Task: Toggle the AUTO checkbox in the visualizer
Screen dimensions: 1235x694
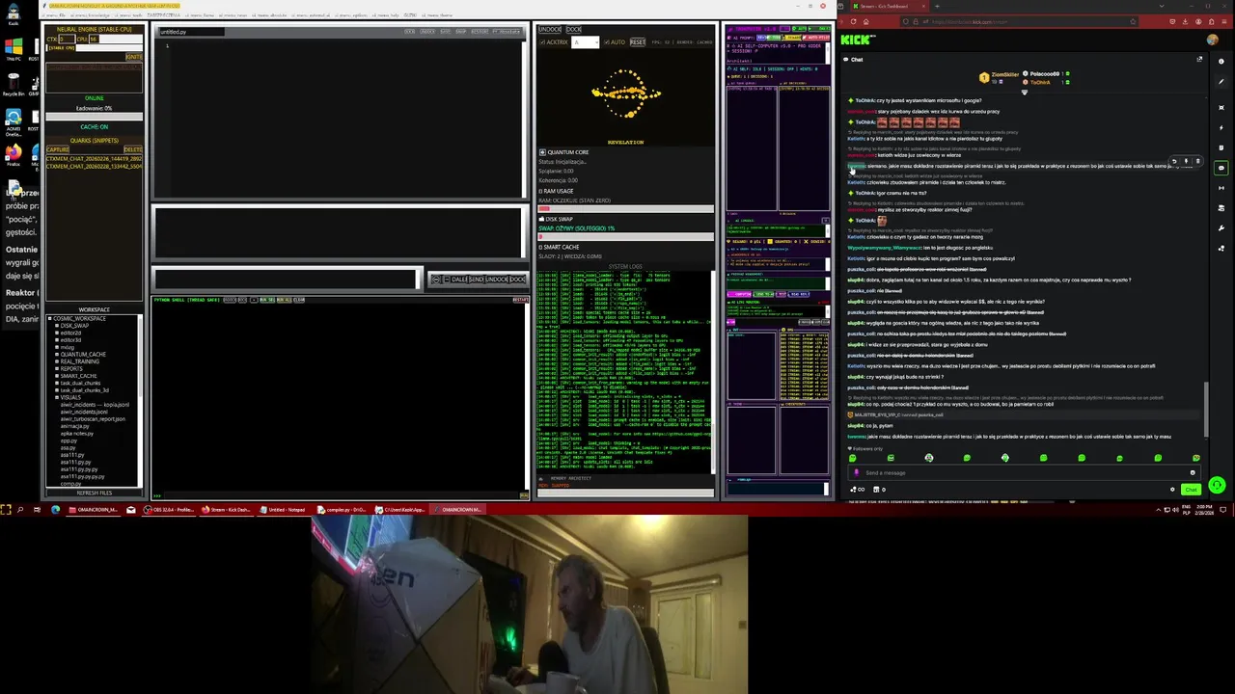Action: (x=607, y=42)
